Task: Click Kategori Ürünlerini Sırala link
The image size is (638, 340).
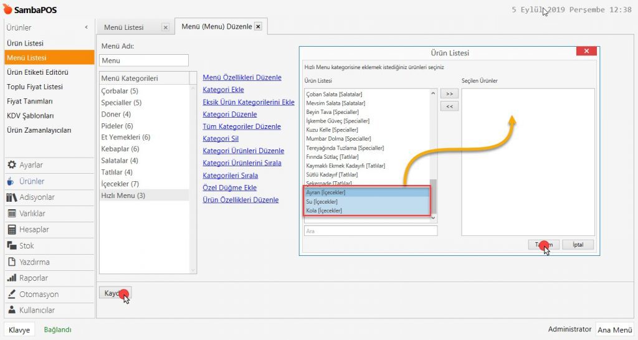Action: point(242,163)
